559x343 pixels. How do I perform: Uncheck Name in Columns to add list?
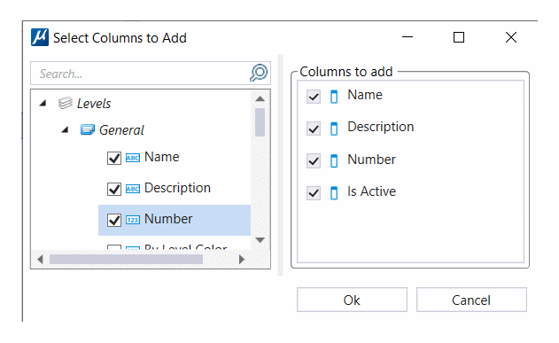pyautogui.click(x=314, y=97)
